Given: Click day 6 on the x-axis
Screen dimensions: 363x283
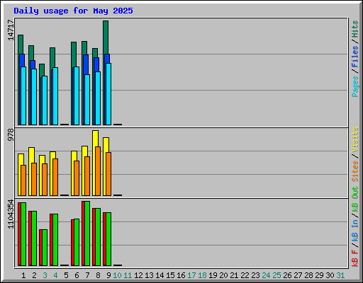Looking at the screenshot, I should point(77,275).
